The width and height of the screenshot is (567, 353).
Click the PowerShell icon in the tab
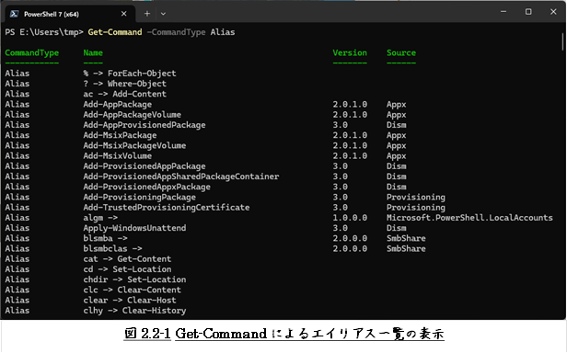point(14,14)
